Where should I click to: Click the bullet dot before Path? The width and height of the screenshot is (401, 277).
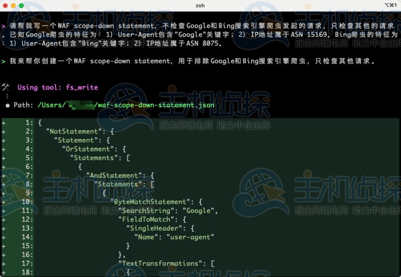click(x=8, y=105)
